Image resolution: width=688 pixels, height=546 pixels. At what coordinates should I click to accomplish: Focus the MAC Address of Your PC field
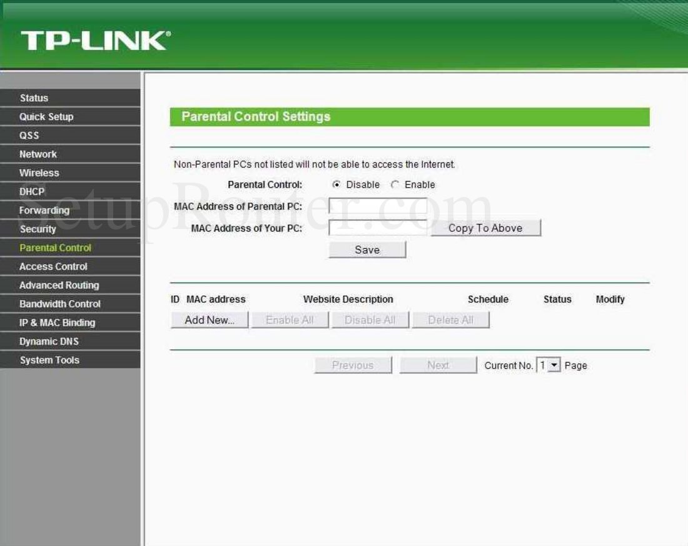[378, 228]
